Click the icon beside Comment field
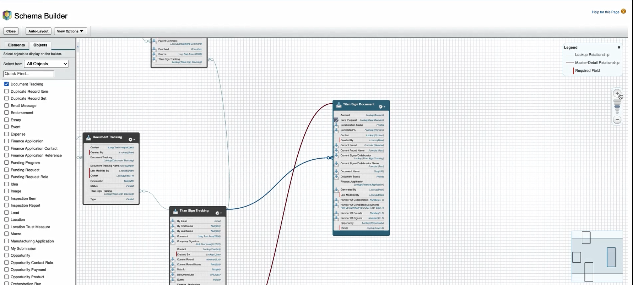Viewport: 633px width, 285px height. click(173, 236)
